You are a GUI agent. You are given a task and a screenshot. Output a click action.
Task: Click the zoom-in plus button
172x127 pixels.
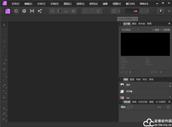168,107
